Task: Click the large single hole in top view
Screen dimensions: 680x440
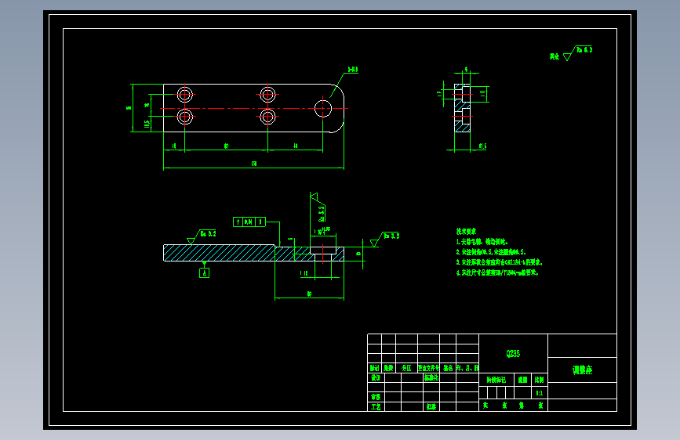Action: pos(323,108)
